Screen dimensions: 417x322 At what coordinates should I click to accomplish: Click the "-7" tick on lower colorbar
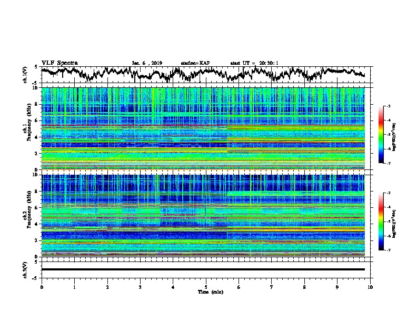(x=388, y=250)
